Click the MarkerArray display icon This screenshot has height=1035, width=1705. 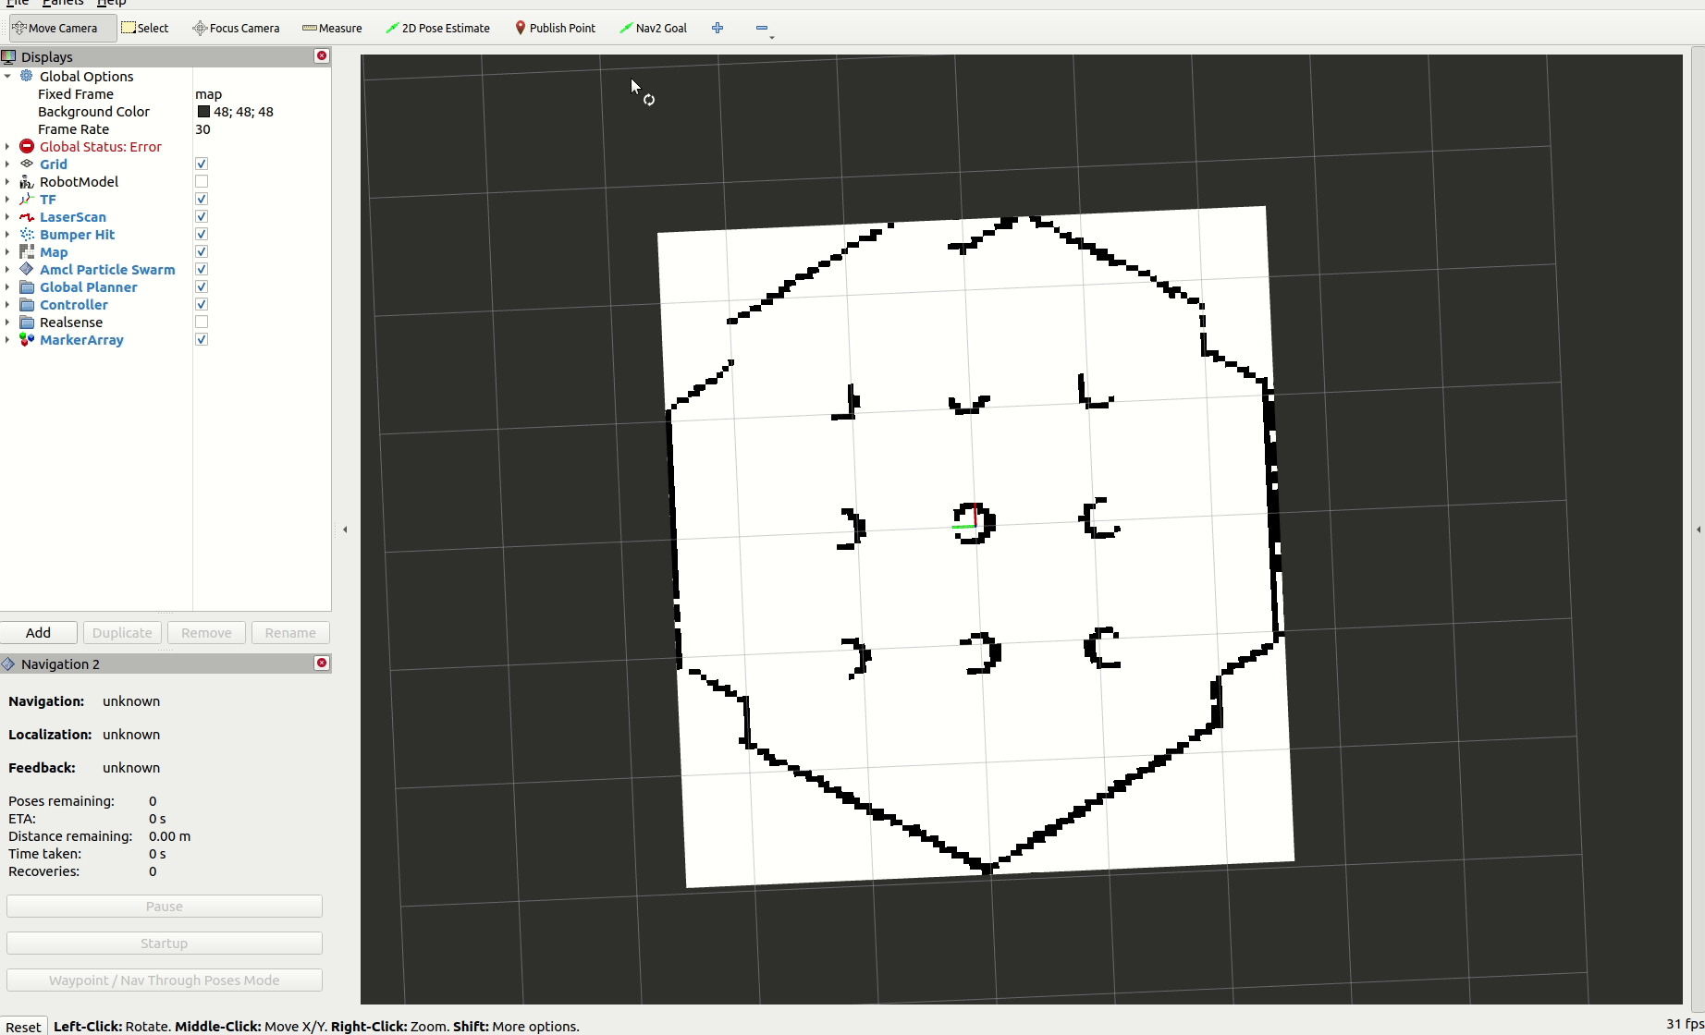(x=27, y=339)
